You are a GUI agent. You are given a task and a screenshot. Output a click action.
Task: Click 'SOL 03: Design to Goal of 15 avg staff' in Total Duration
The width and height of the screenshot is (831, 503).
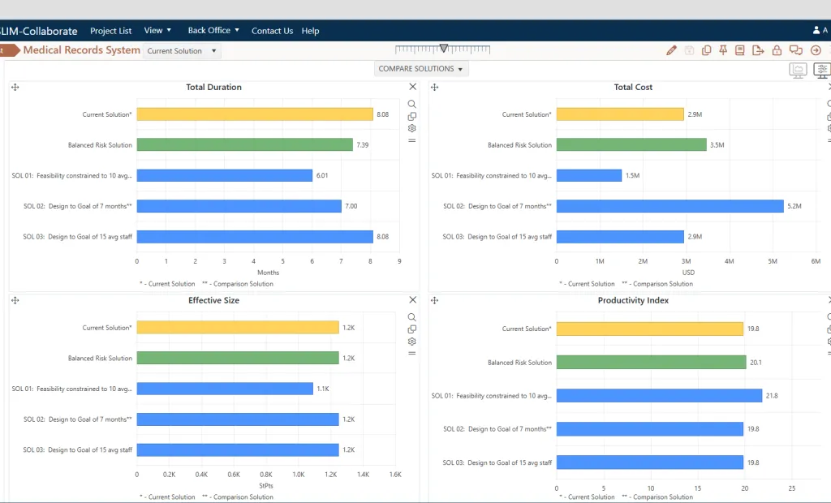point(77,236)
